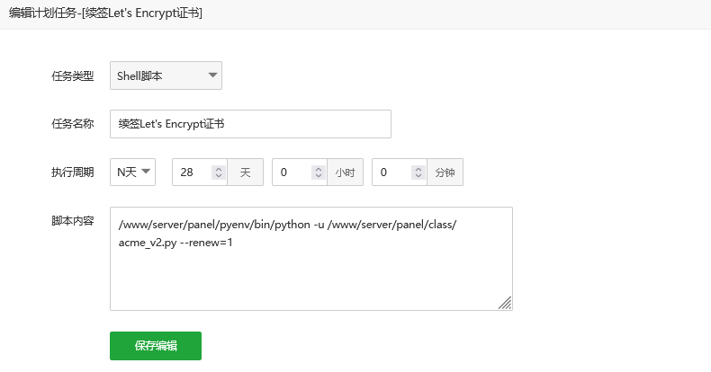Focus the minutes number field
Viewport: 711px width, 372px height.
click(391, 172)
